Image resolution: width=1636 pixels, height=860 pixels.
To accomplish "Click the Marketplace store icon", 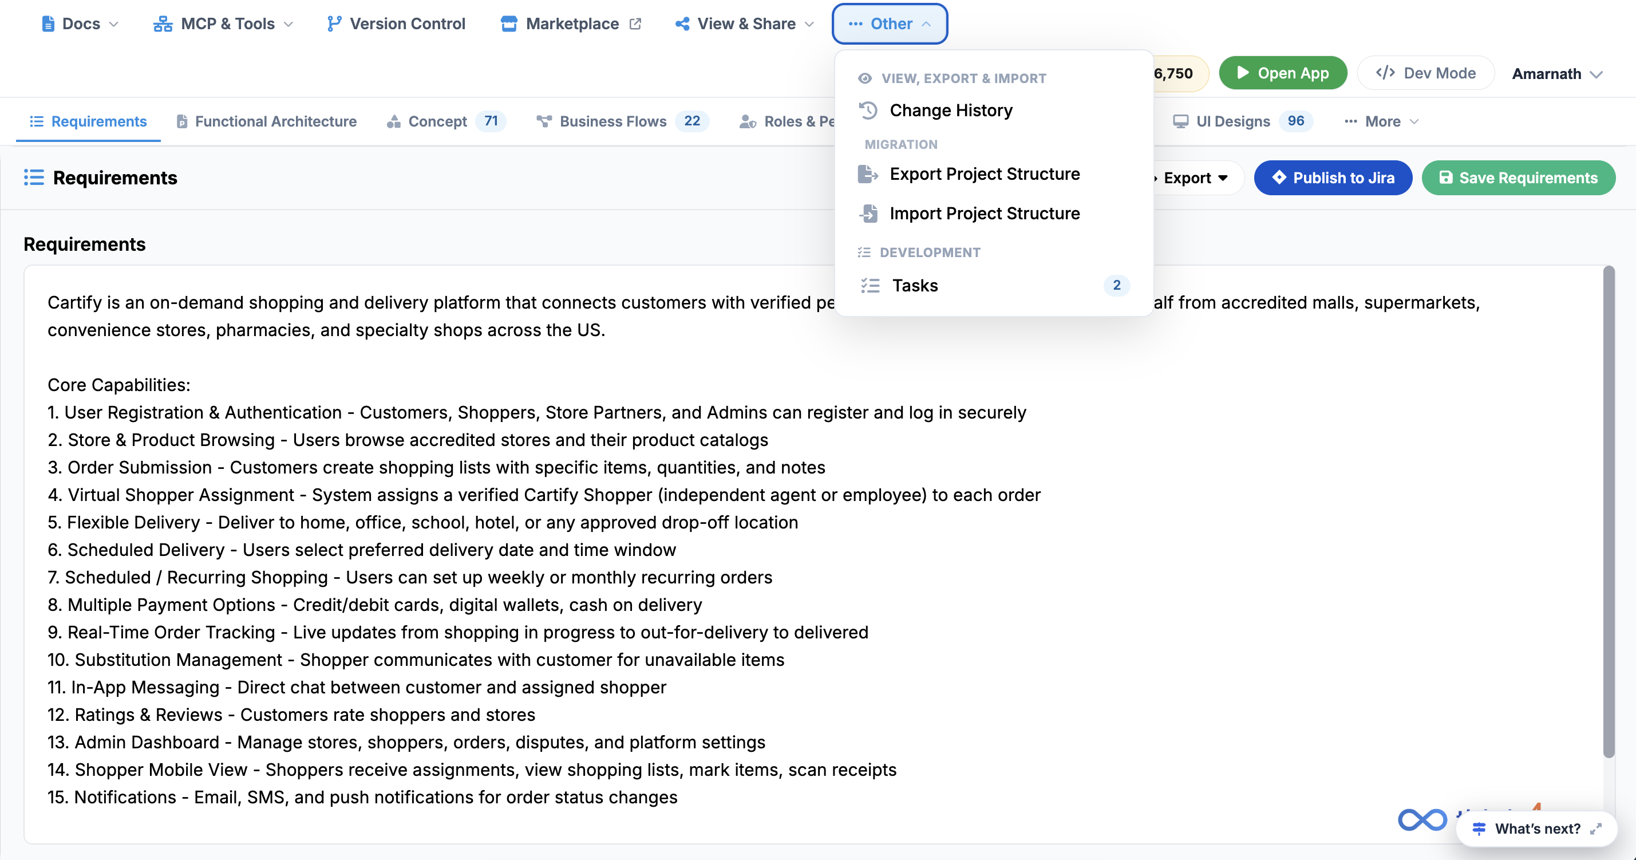I will 509,23.
